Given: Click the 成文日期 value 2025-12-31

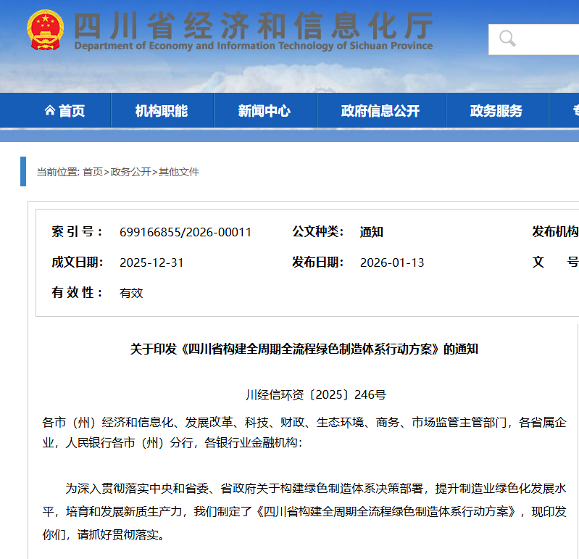Looking at the screenshot, I should point(151,262).
